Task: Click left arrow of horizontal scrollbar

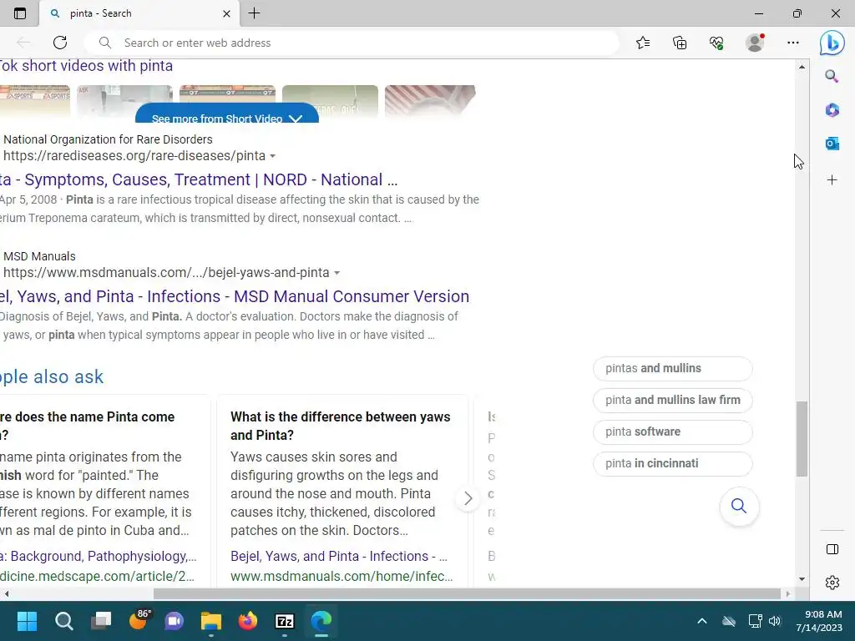Action: pyautogui.click(x=7, y=593)
